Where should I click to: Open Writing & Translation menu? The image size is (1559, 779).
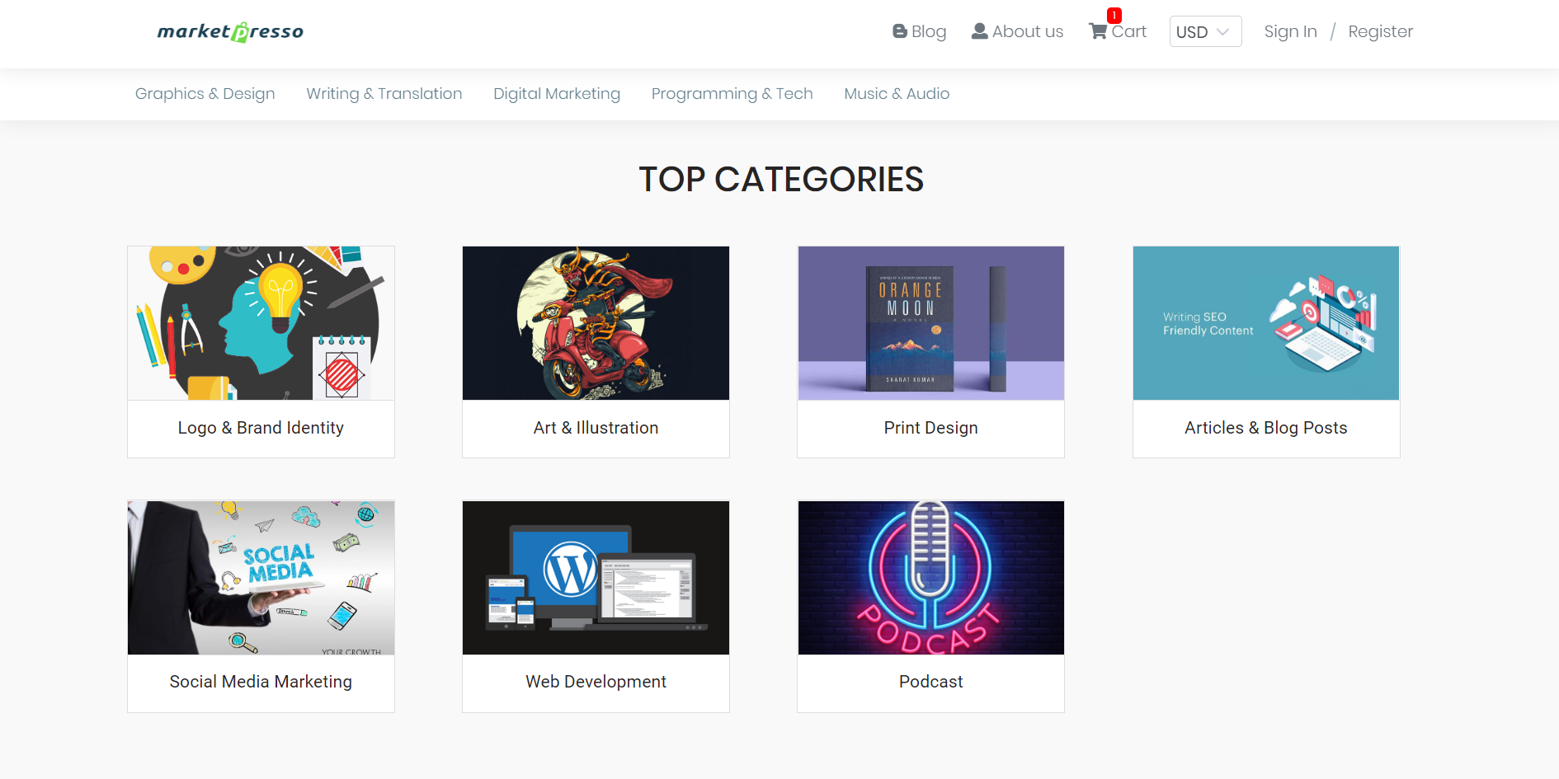tap(384, 94)
